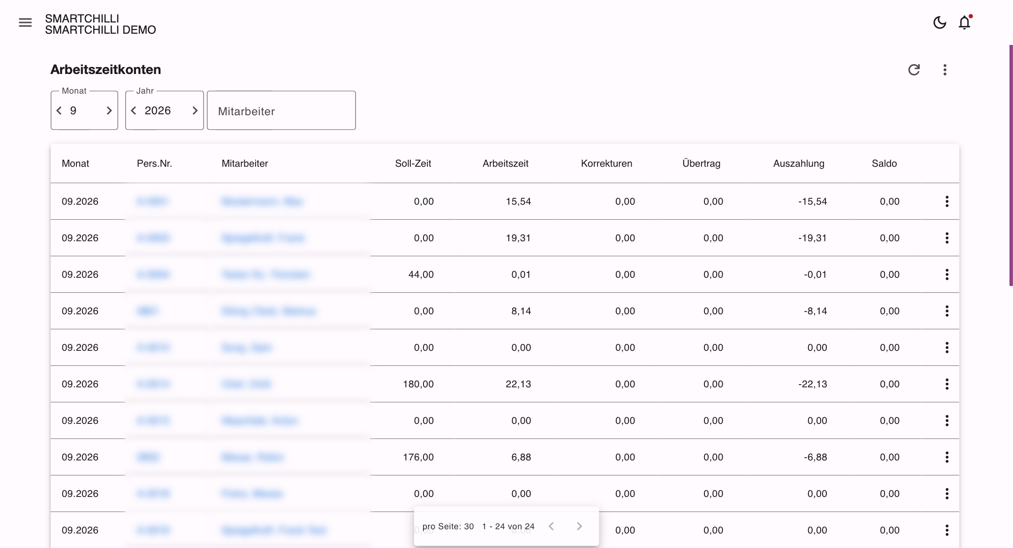Viewport: 1013px width, 548px height.
Task: Click the page vertical scrollbar
Action: click(x=1011, y=165)
